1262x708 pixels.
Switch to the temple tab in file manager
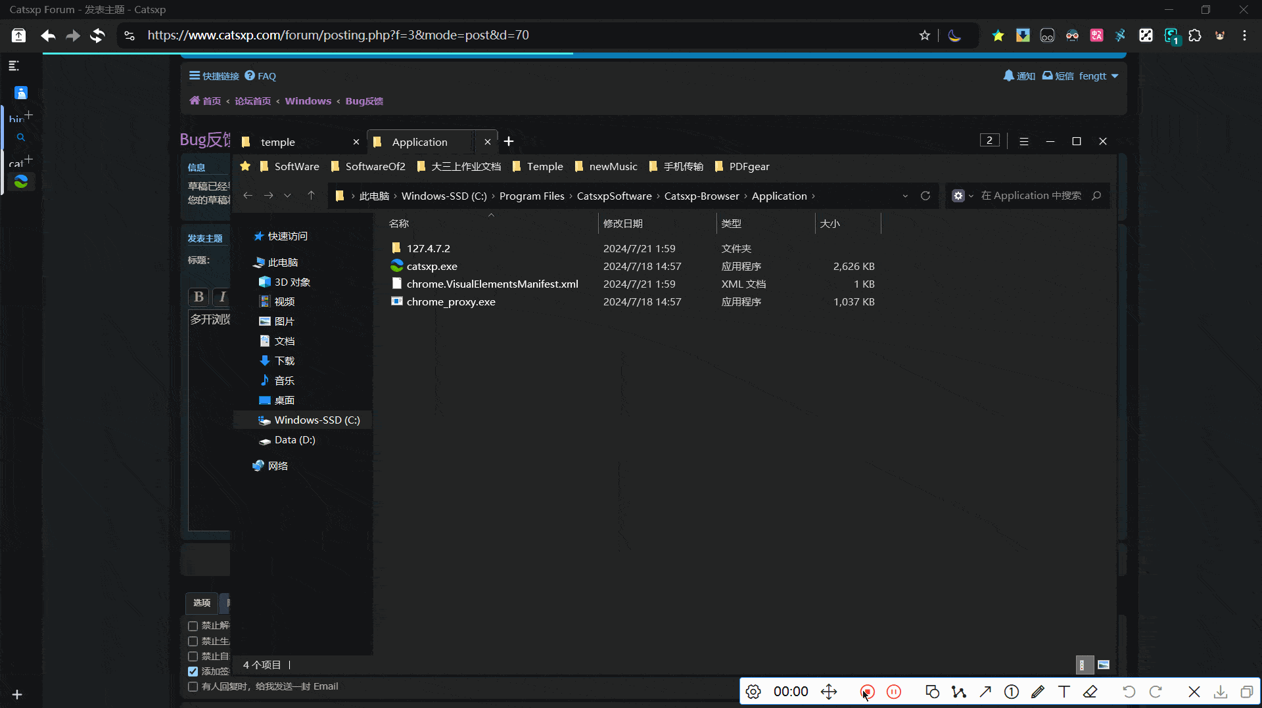point(298,142)
